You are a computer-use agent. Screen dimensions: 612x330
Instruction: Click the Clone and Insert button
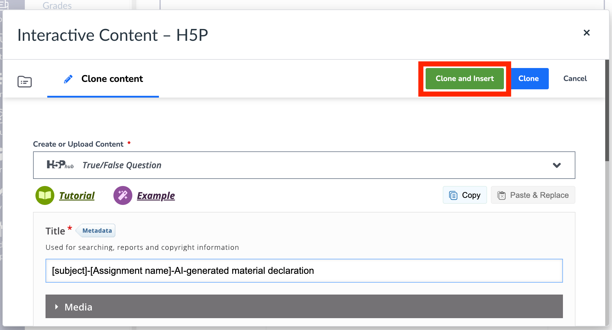[x=465, y=79]
